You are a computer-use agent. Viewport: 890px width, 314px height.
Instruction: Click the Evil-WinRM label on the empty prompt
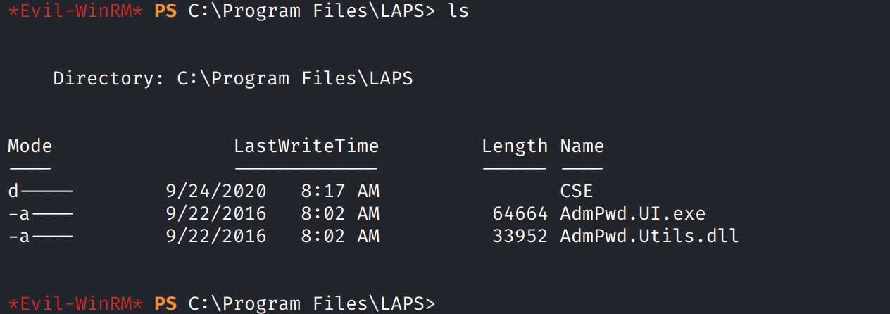click(x=75, y=303)
